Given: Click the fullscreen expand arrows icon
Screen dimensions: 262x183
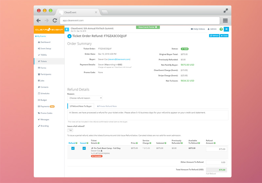Looking at the screenshot, I should 226,11.
